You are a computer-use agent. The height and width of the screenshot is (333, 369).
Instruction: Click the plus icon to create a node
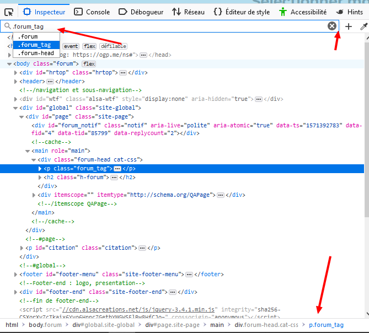click(x=349, y=26)
